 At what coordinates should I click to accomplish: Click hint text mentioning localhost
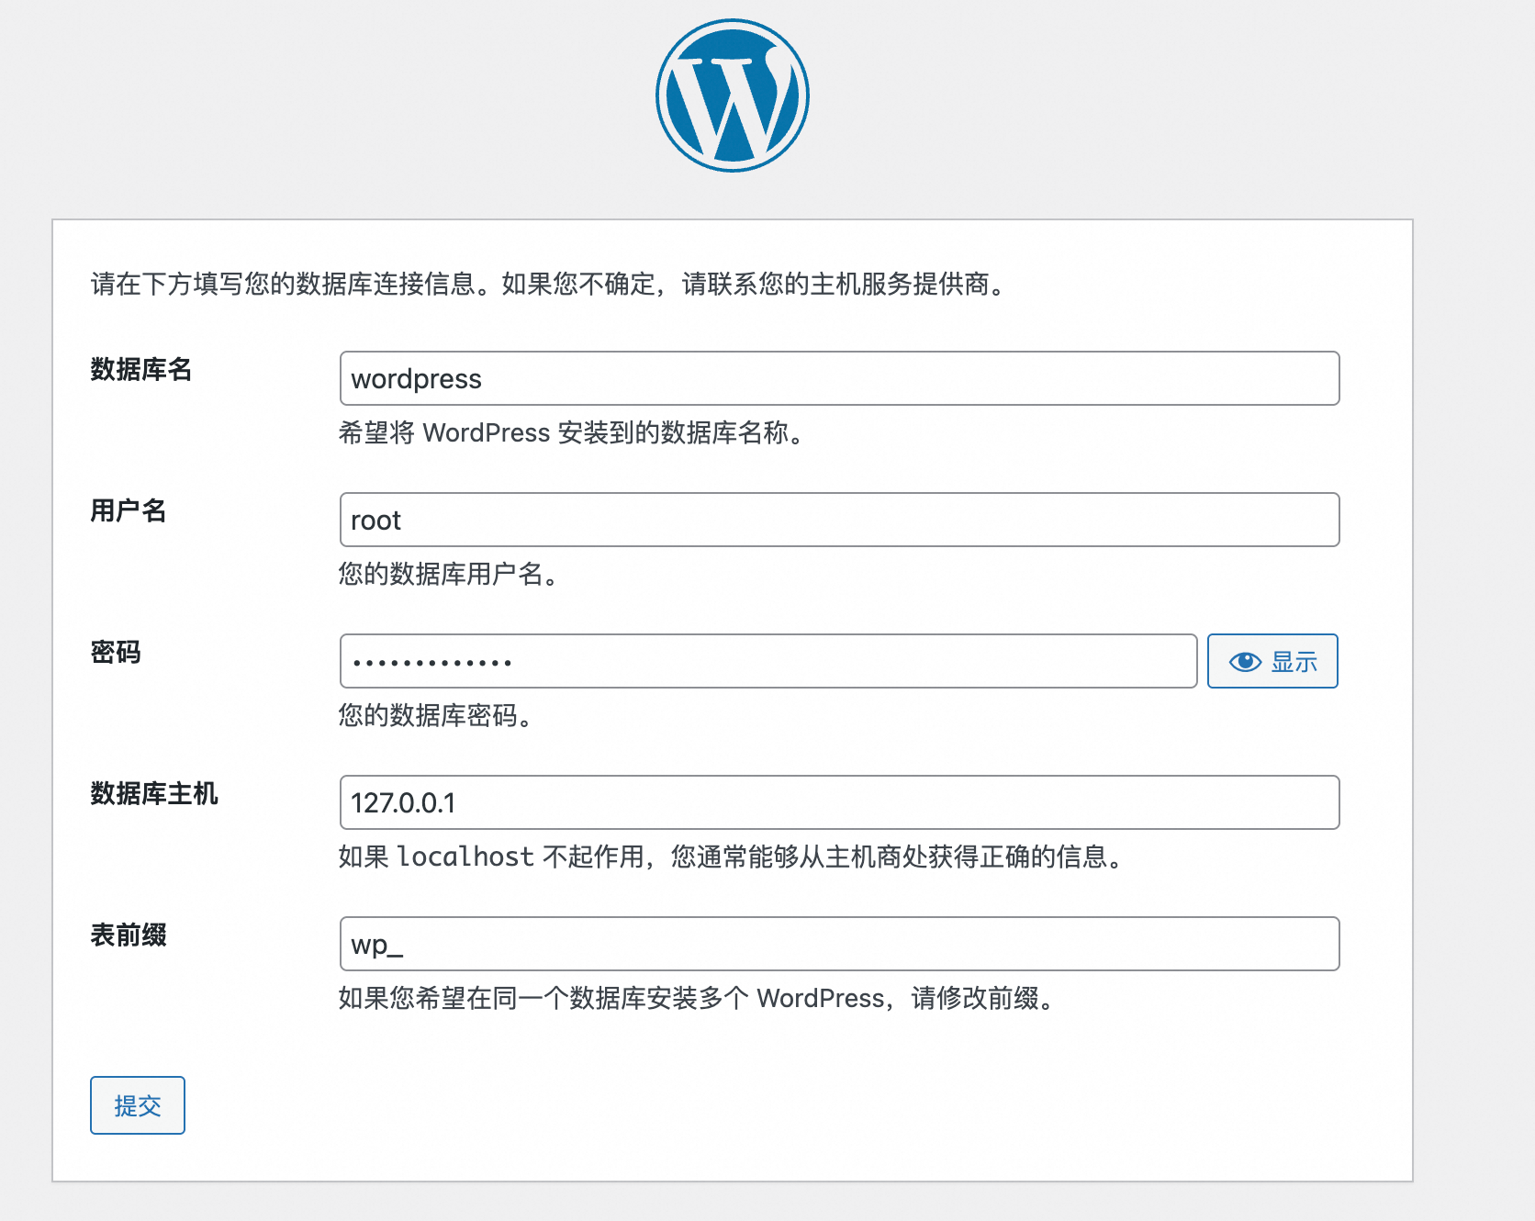pyautogui.click(x=731, y=857)
